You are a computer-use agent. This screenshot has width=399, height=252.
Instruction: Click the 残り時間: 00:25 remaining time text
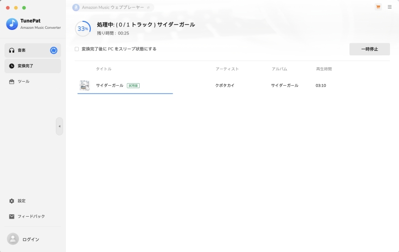tap(113, 33)
